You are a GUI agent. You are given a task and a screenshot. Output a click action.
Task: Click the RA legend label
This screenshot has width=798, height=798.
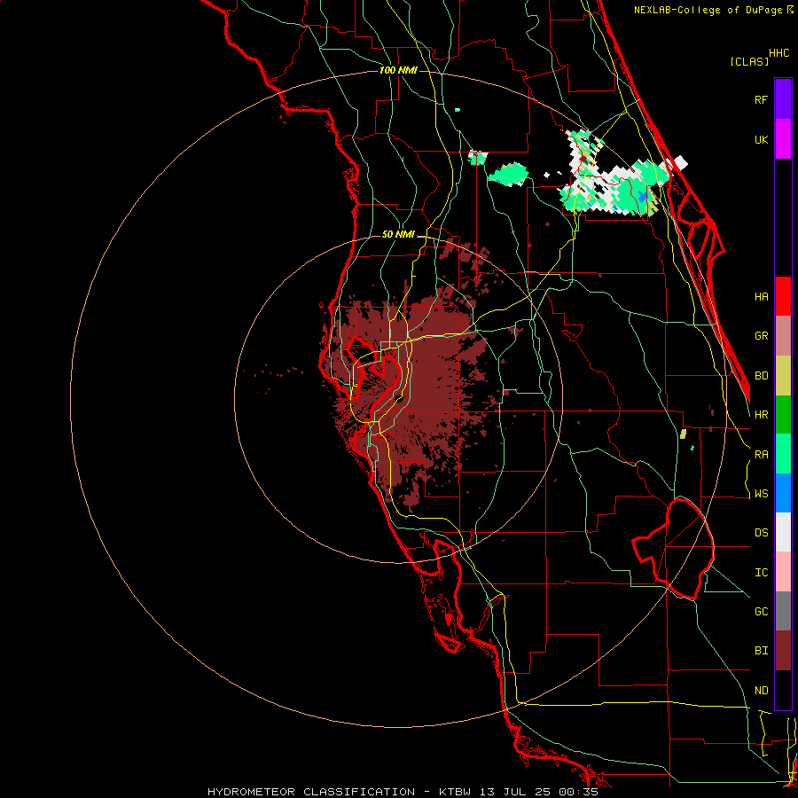[x=761, y=455]
